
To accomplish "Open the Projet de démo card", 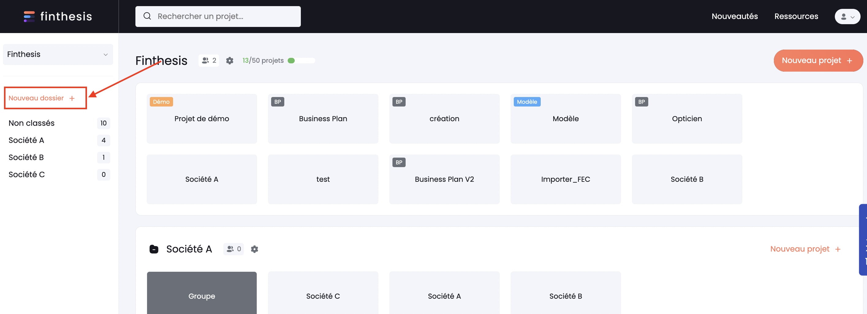I will point(202,119).
